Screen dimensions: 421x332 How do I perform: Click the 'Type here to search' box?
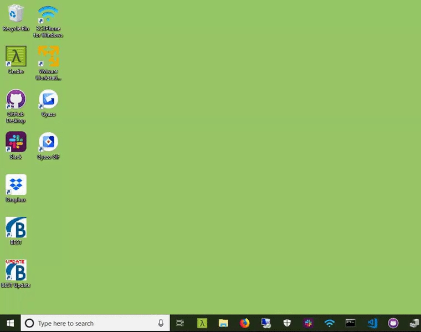pos(89,323)
